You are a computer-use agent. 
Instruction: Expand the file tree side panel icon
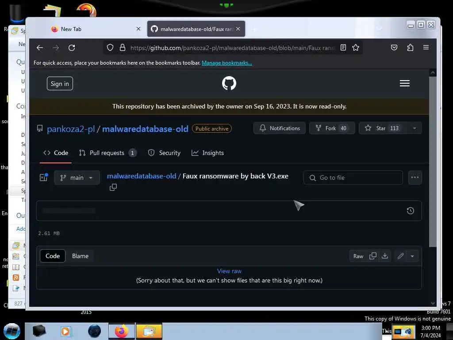(44, 177)
